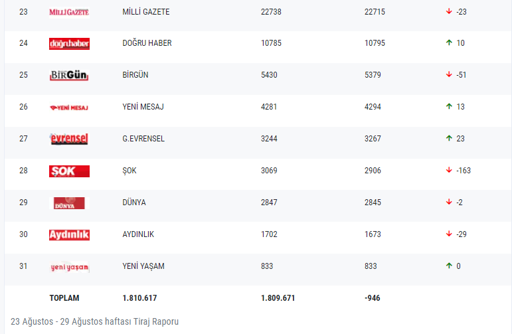Image resolution: width=512 pixels, height=334 pixels.
Task: Click the red down arrow beside -163
Action: tap(449, 170)
